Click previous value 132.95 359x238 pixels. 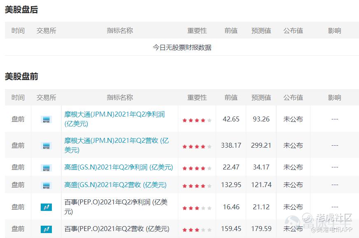pyautogui.click(x=231, y=185)
